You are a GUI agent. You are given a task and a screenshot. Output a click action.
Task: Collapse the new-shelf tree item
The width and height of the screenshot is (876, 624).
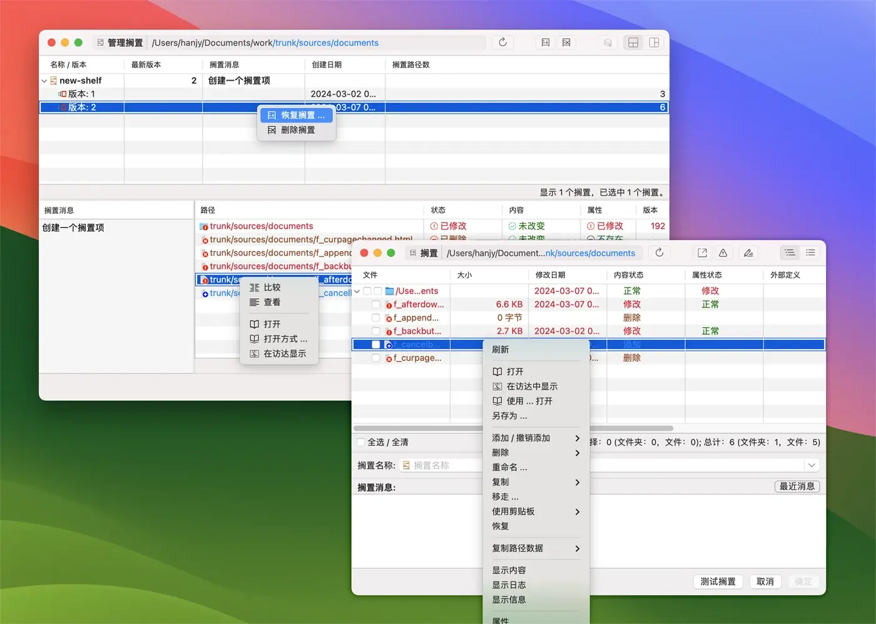(44, 80)
